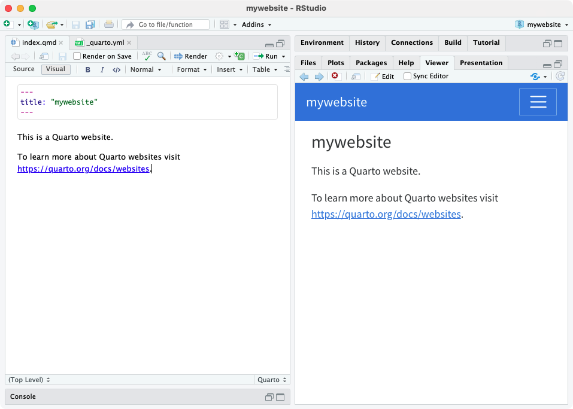Toggle bold formatting in the editor
Screen dimensions: 573x409
pos(87,69)
